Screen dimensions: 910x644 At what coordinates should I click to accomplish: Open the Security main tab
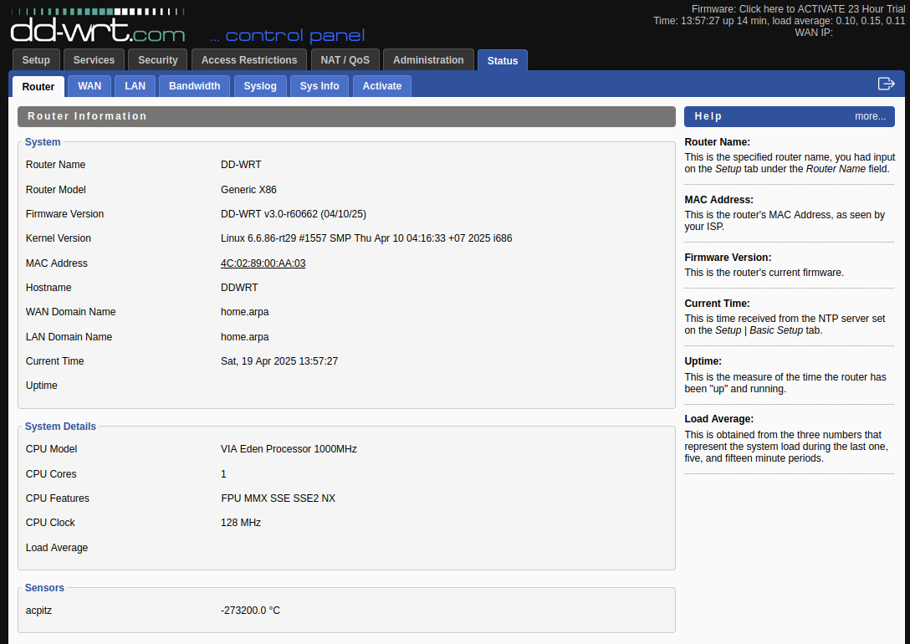coord(158,59)
